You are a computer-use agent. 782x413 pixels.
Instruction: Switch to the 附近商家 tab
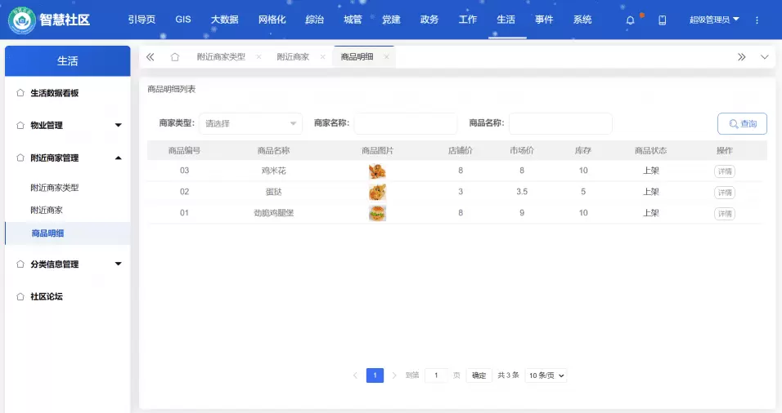293,57
